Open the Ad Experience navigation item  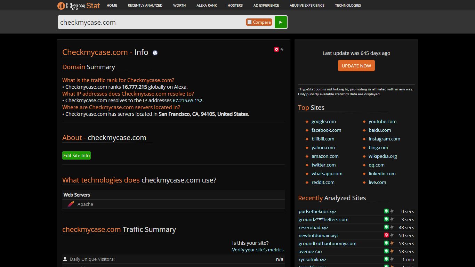coord(266,5)
